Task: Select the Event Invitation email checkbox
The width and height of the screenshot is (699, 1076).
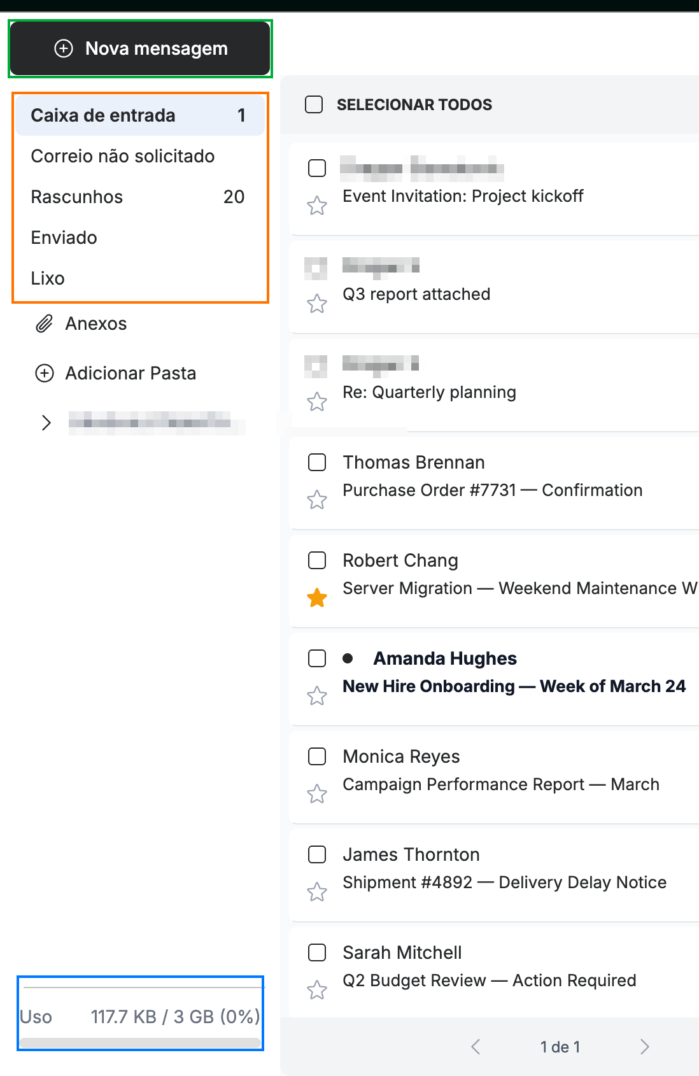Action: (x=317, y=168)
